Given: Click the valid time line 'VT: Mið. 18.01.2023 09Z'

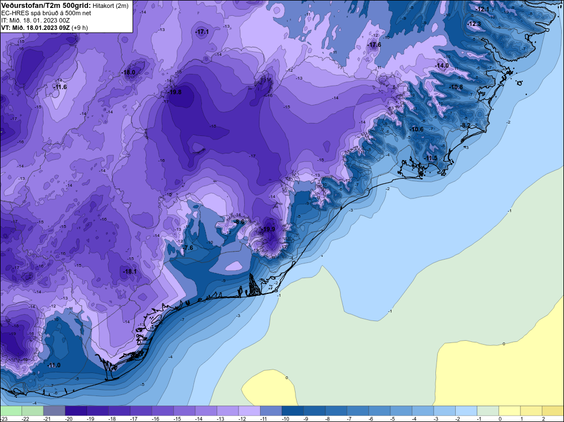Looking at the screenshot, I should [36, 27].
